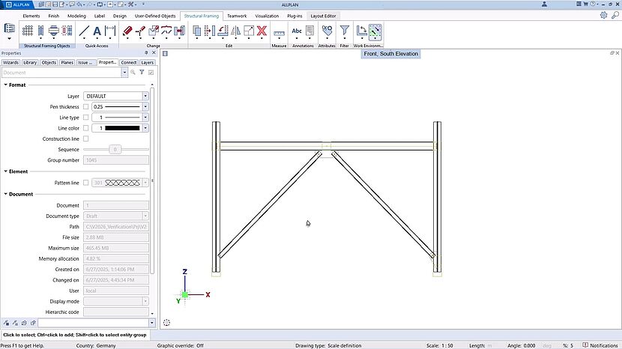Open the Layers tab in side panel
Screen dimensions: 622x349
point(148,63)
